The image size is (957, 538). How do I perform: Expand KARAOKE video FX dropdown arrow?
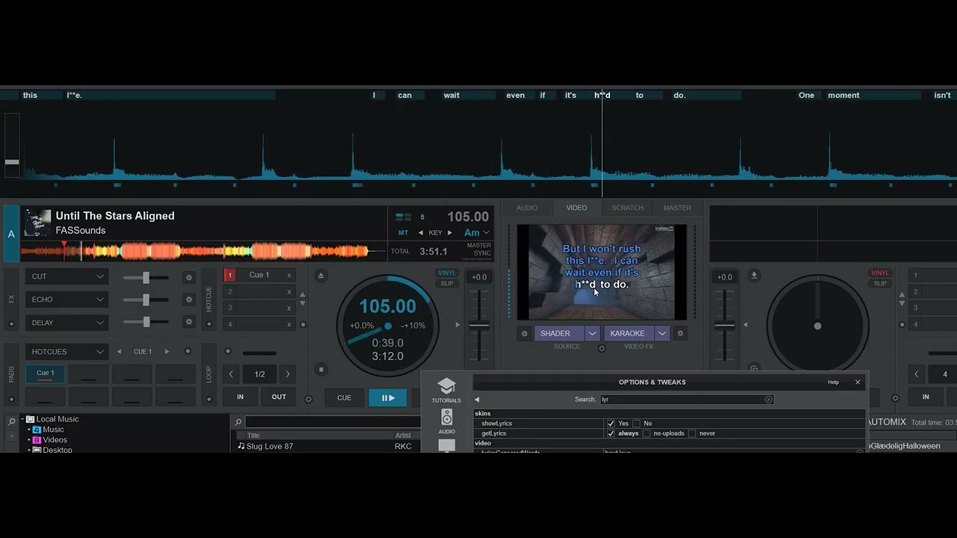click(x=662, y=333)
